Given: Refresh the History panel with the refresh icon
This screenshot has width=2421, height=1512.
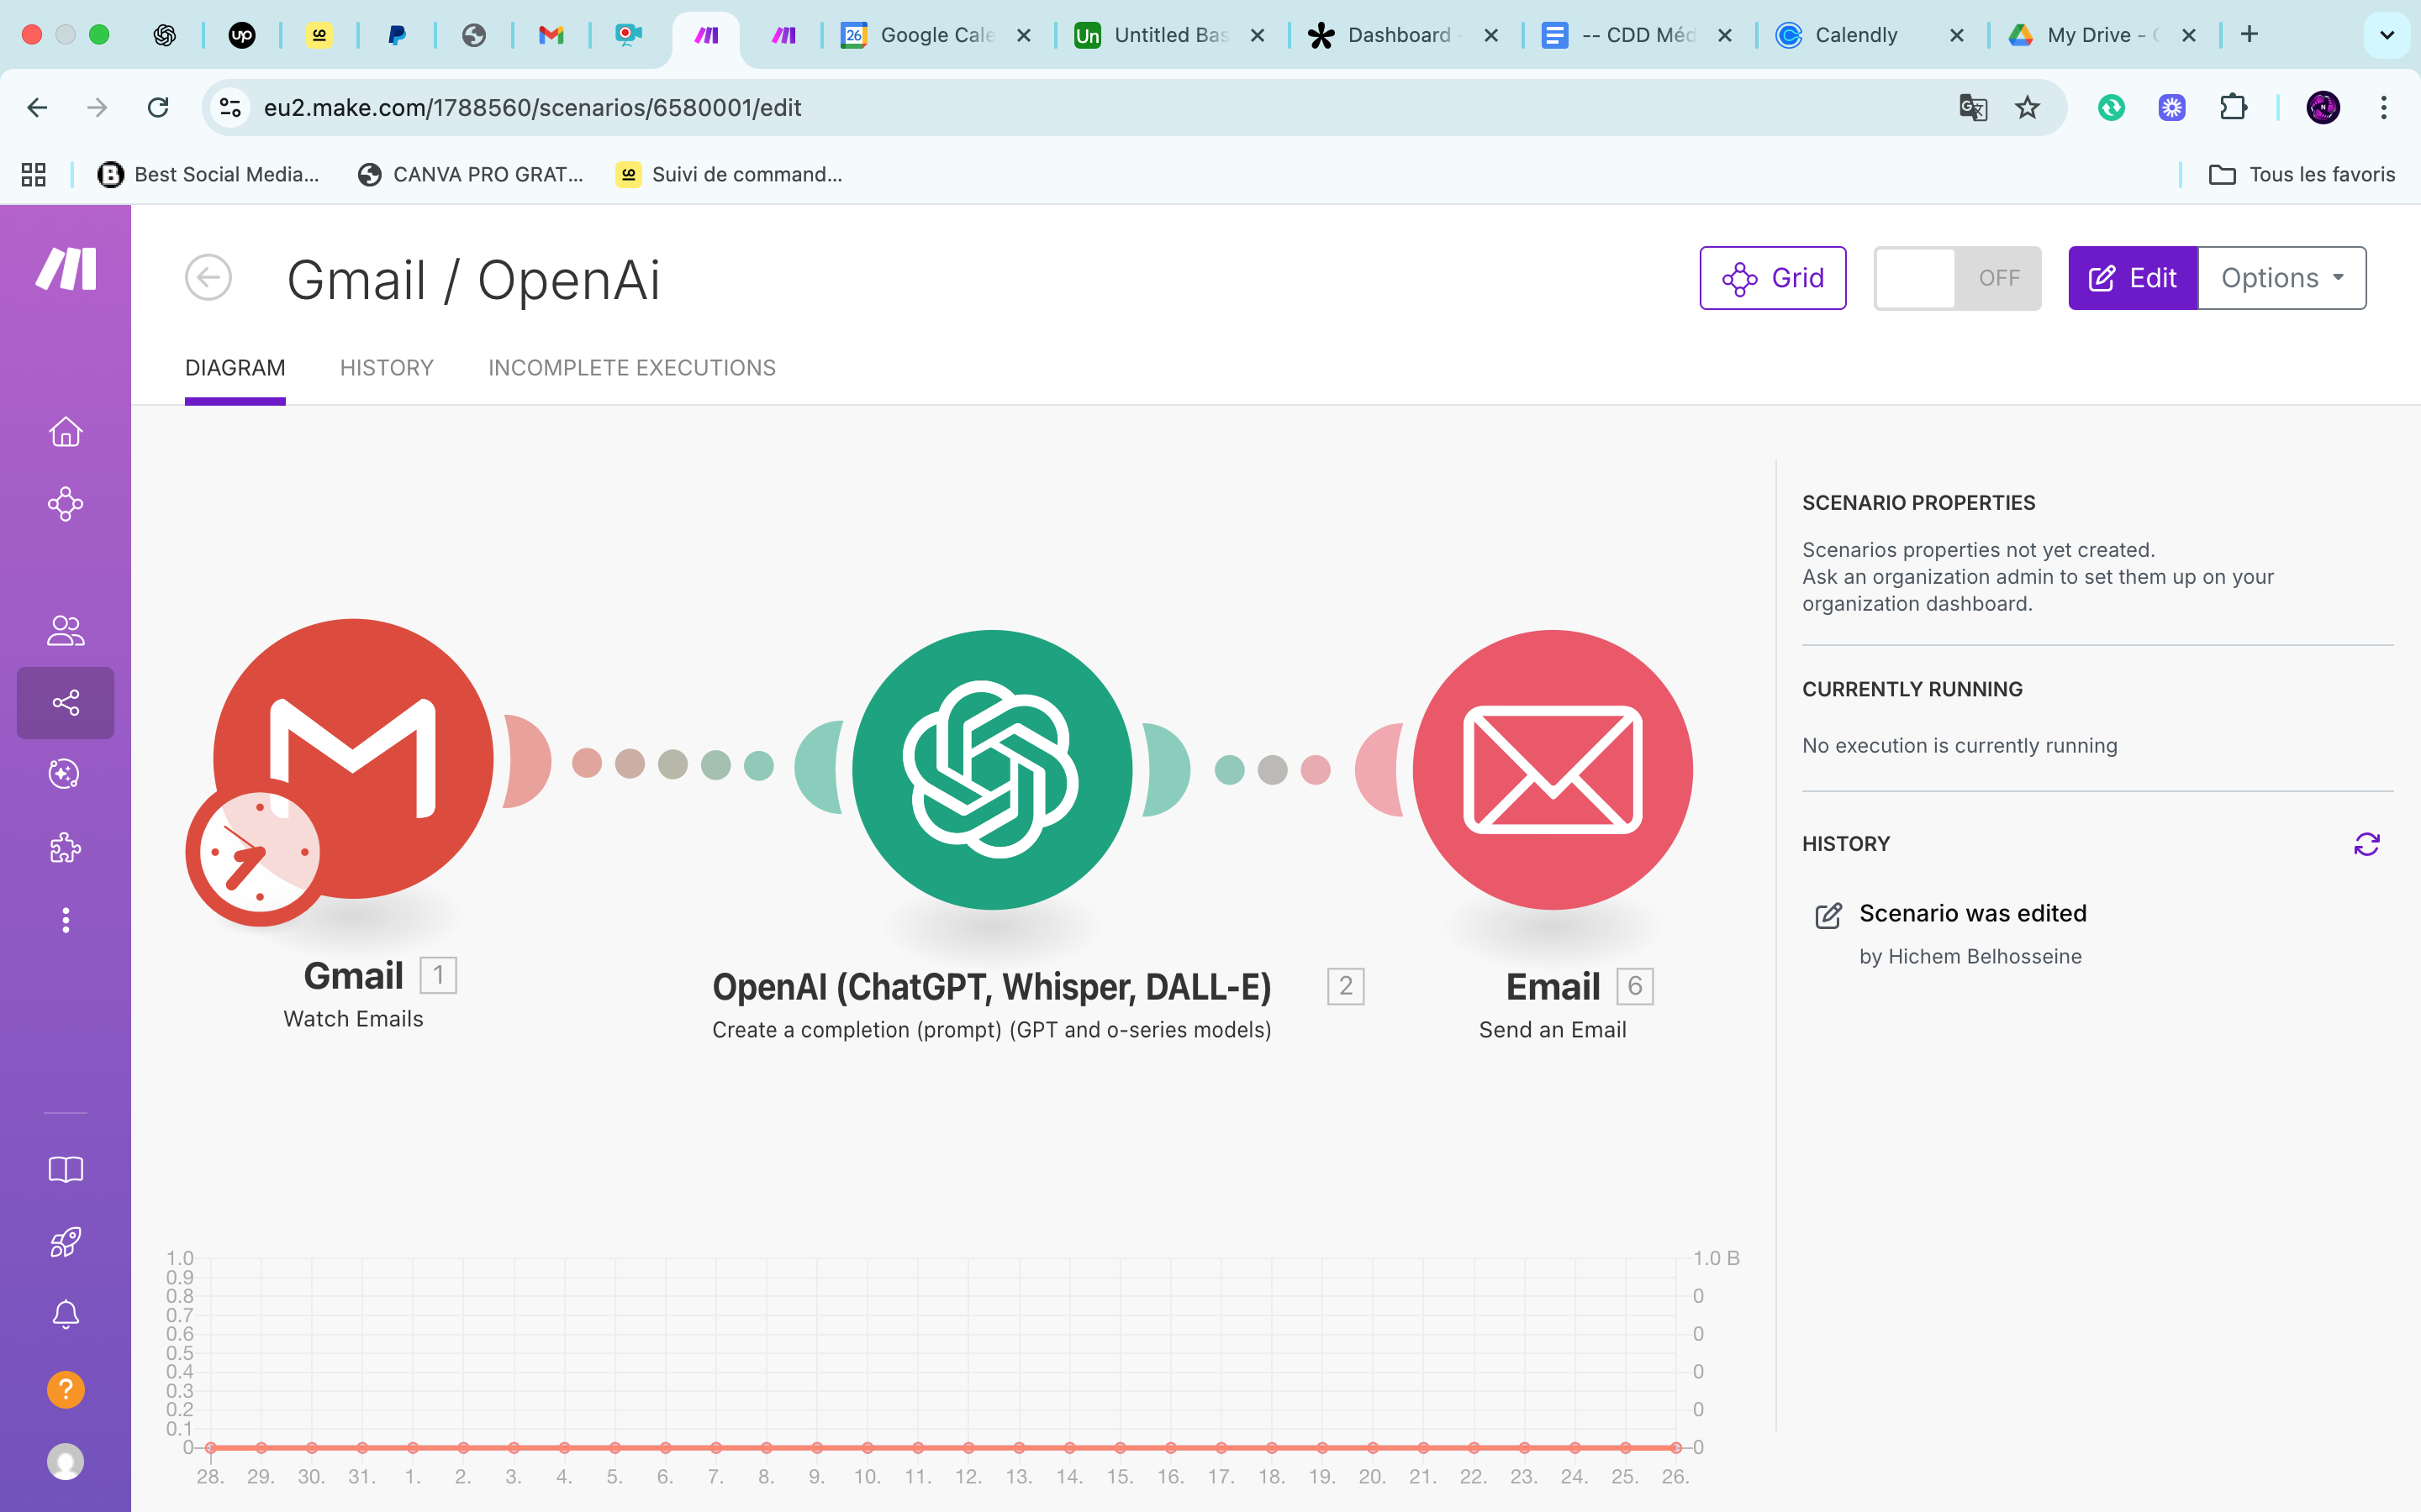Looking at the screenshot, I should (x=2366, y=844).
